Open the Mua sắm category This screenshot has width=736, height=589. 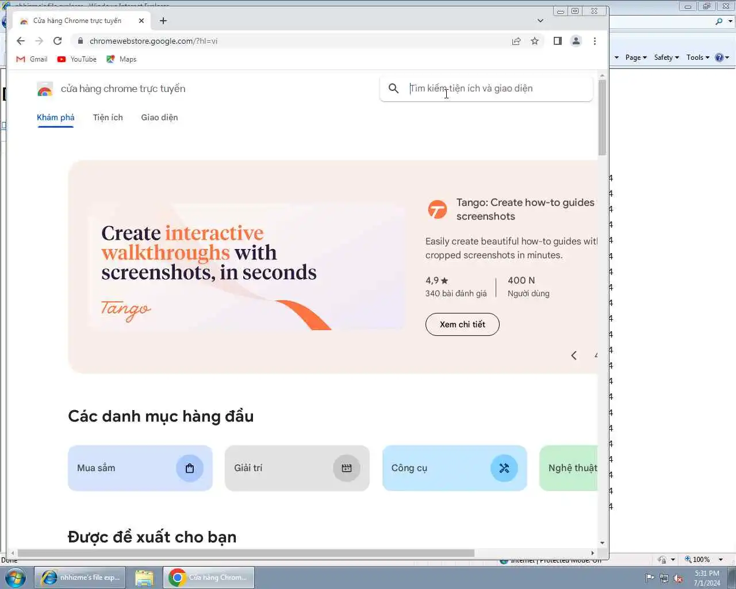tap(140, 468)
